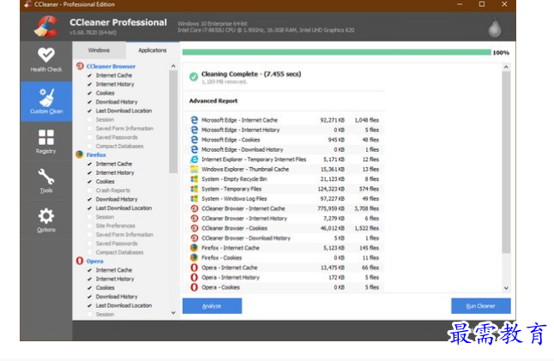This screenshot has height=361, width=554.
Task: Select the Custom Clean broom icon
Action: pos(45,99)
